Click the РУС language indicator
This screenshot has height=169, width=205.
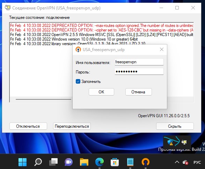197,162
